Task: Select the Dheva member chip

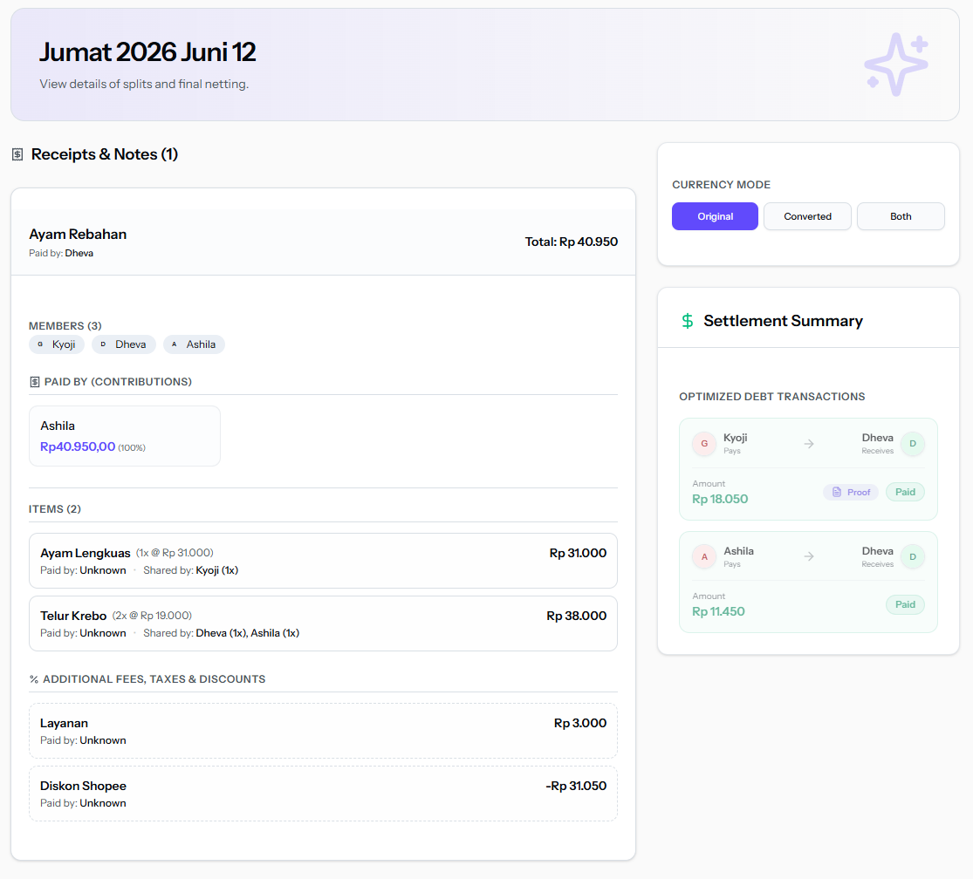Action: tap(124, 344)
